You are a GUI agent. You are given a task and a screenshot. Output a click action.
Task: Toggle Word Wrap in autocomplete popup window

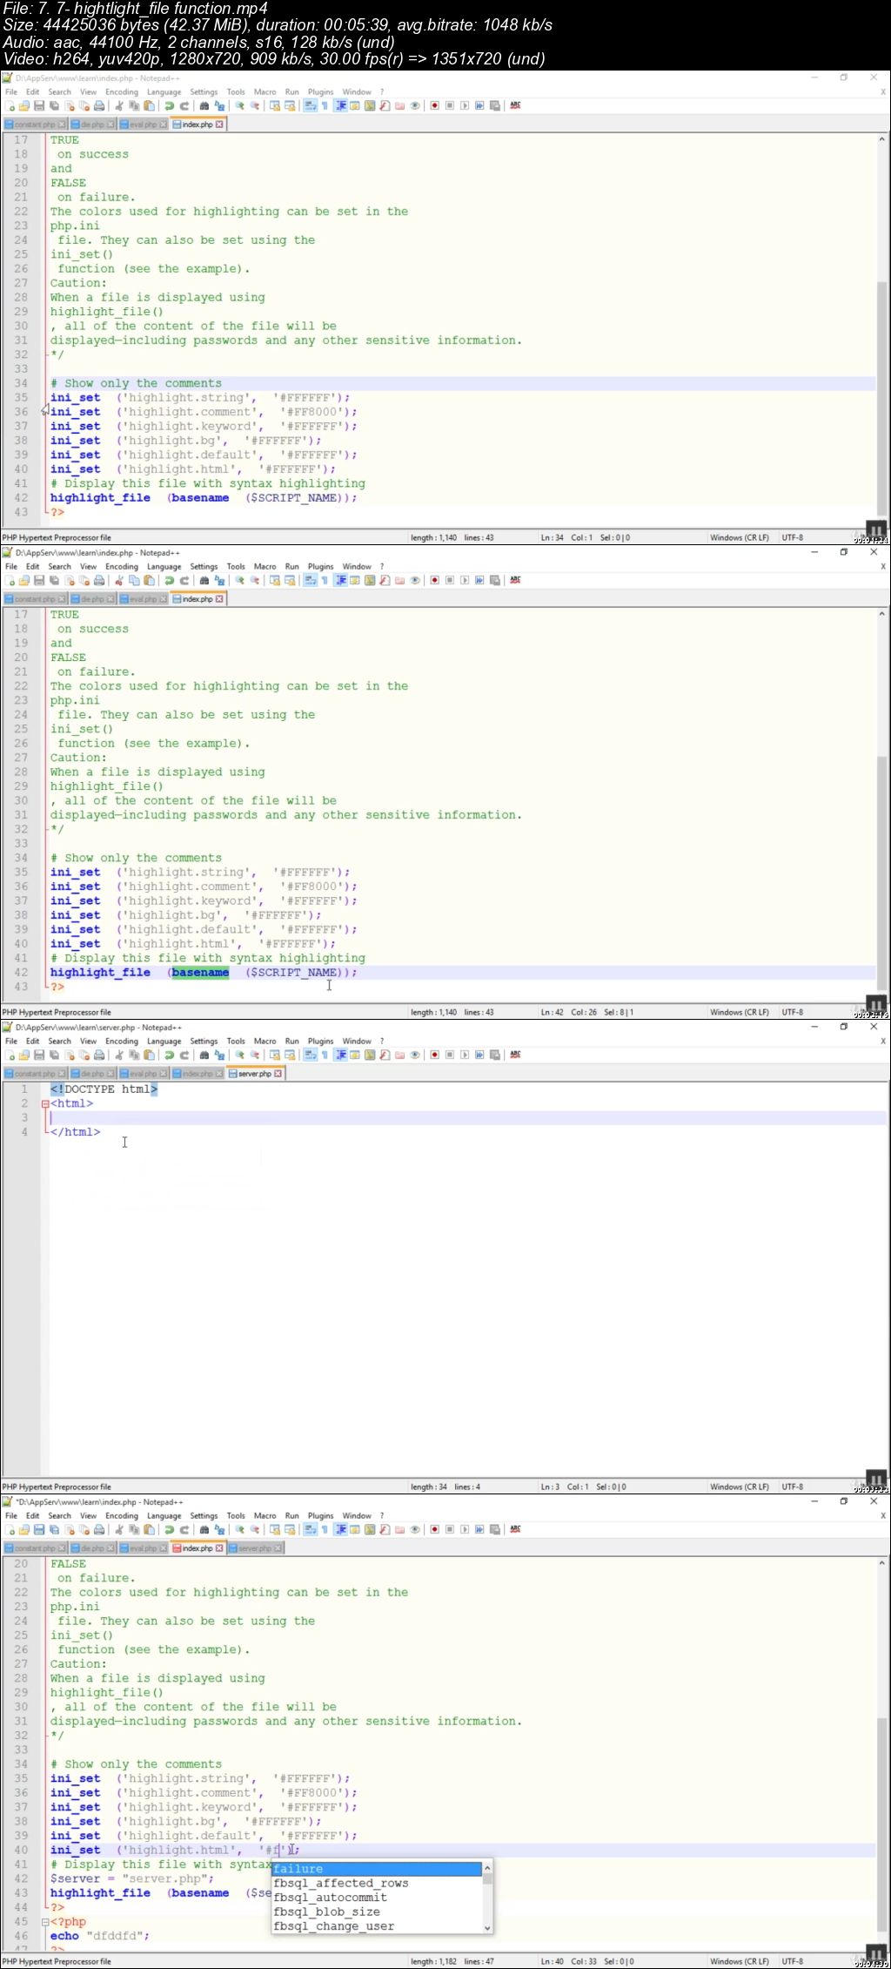pyautogui.click(x=310, y=1529)
